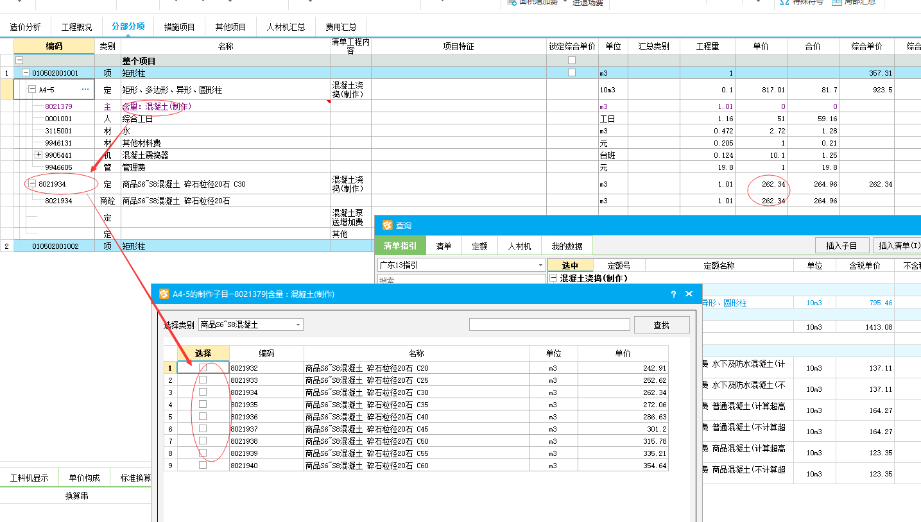
Task: Open the 工料机显示 bottom tab
Action: point(29,478)
